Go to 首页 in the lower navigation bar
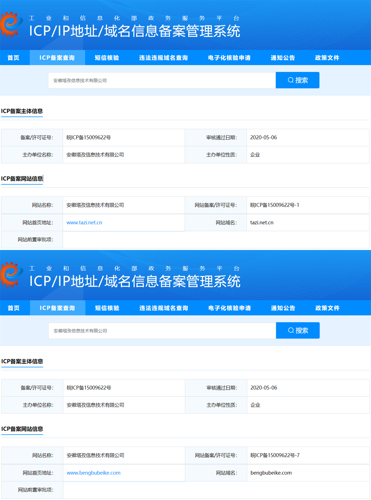The image size is (371, 500). click(x=14, y=308)
